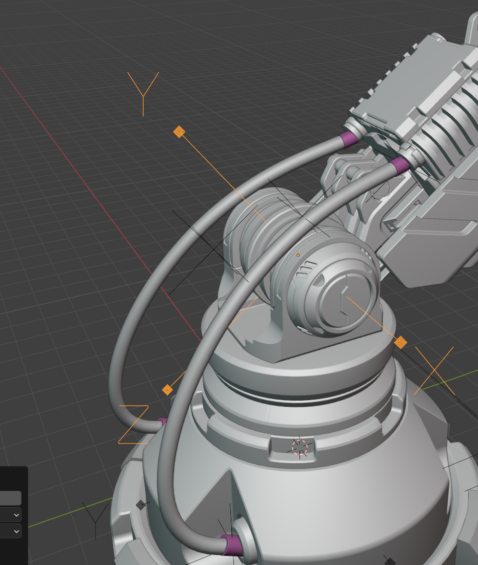Click the orange diamond handle above the Z empty
The width and height of the screenshot is (478, 565).
tap(167, 390)
